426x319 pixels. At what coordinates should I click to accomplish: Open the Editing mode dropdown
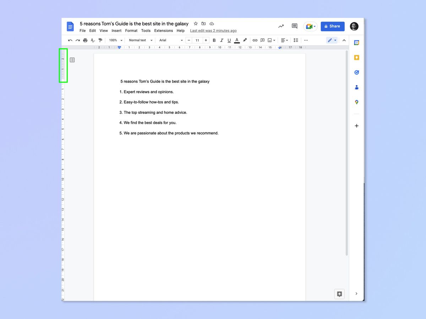[332, 40]
